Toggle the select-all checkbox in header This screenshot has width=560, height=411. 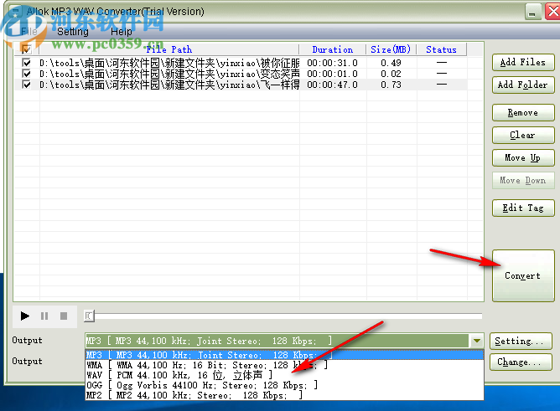pyautogui.click(x=26, y=49)
